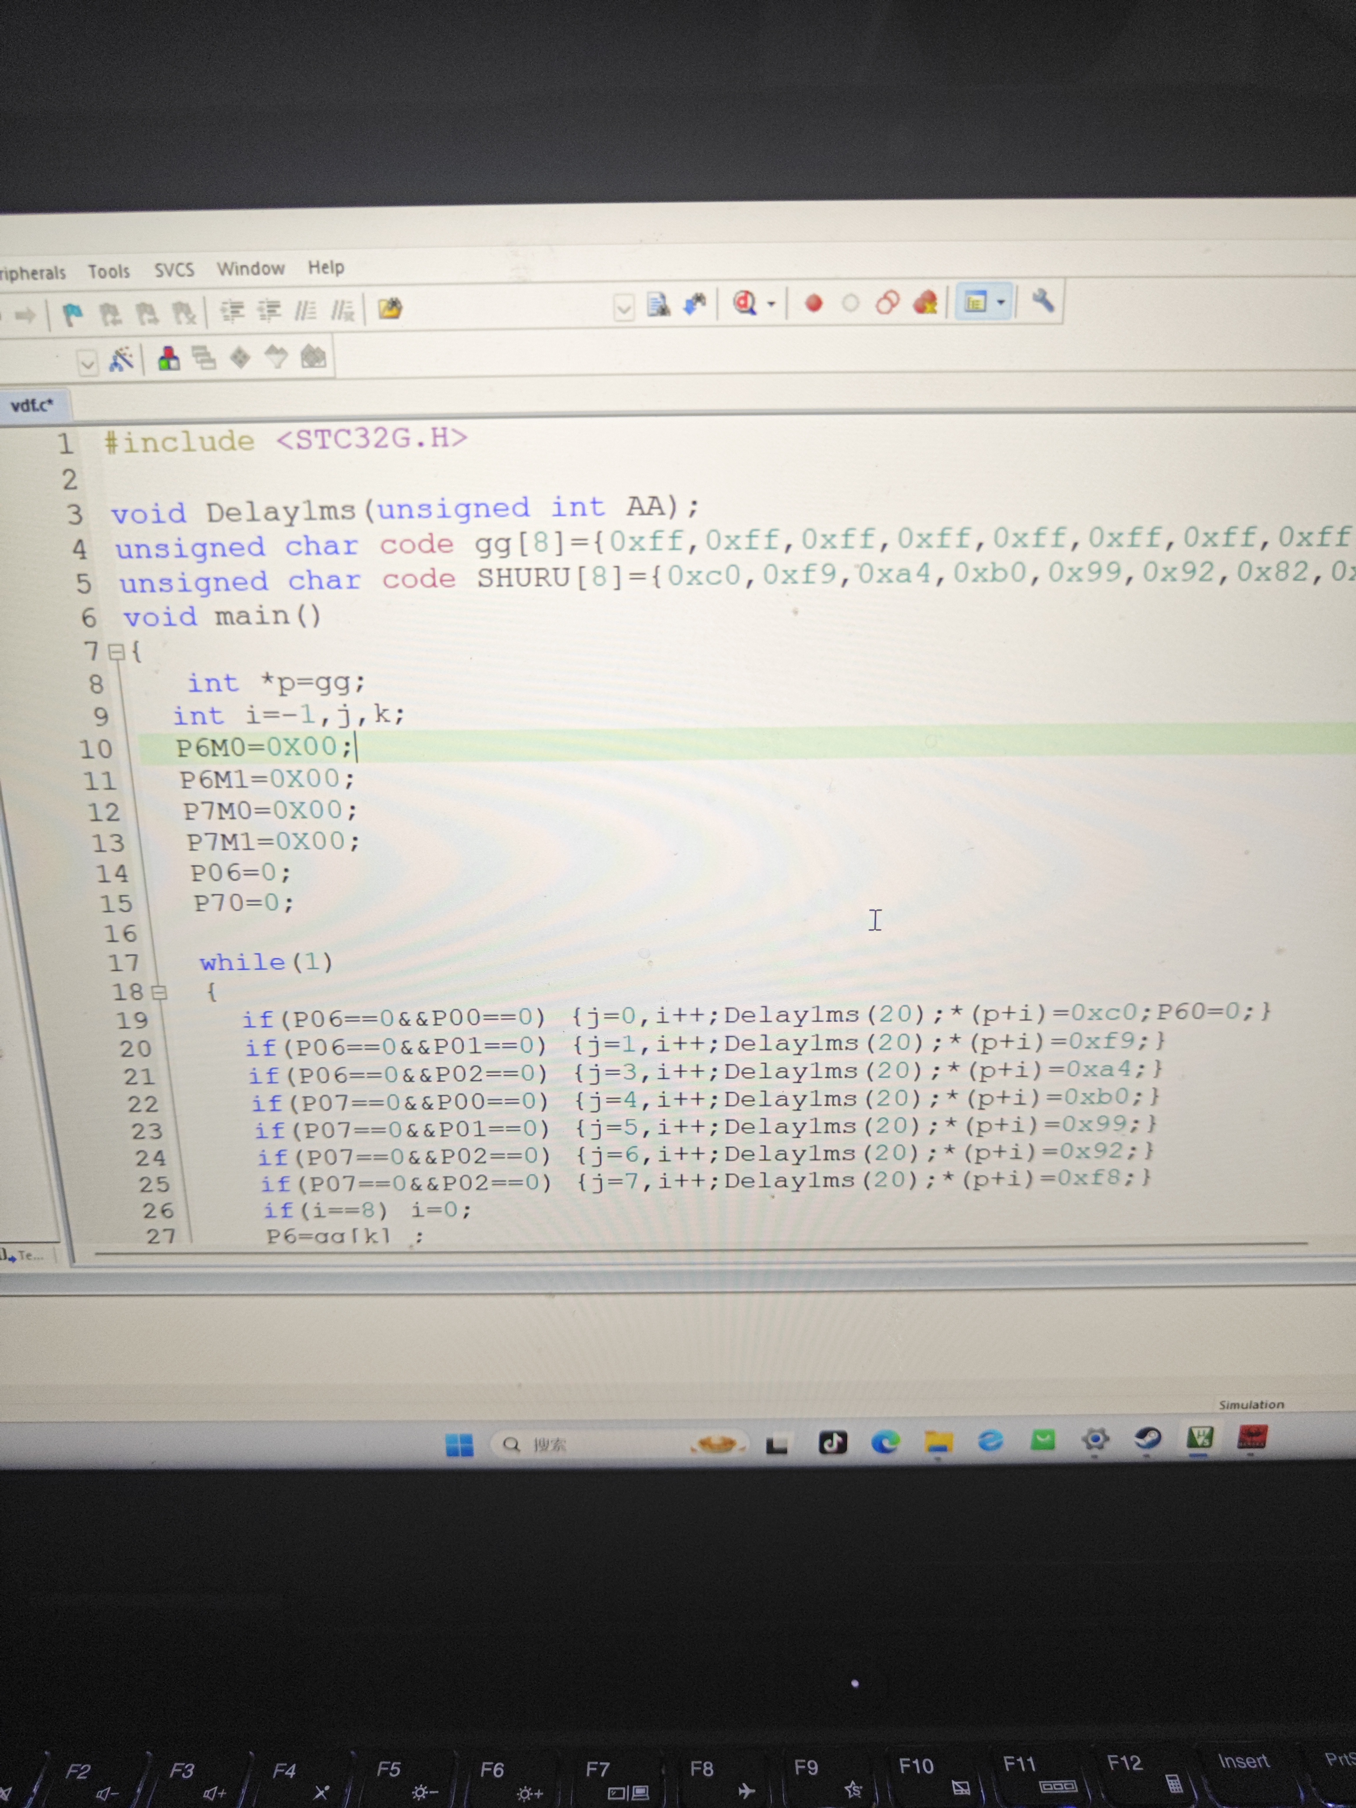The image size is (1356, 1808).
Task: Open Task View on the taskbar
Action: [x=776, y=1444]
